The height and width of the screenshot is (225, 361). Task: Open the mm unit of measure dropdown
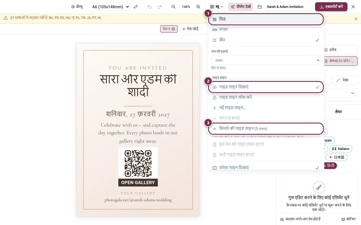coord(266,60)
